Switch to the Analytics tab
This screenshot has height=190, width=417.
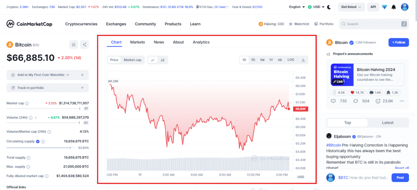tap(201, 42)
